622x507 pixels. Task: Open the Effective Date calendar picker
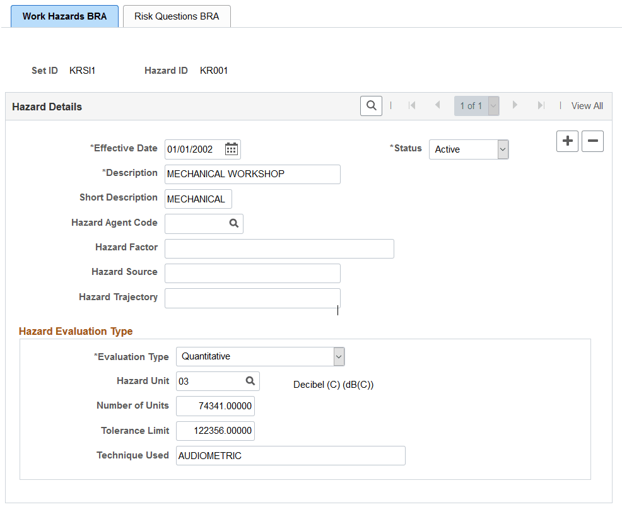coord(232,149)
